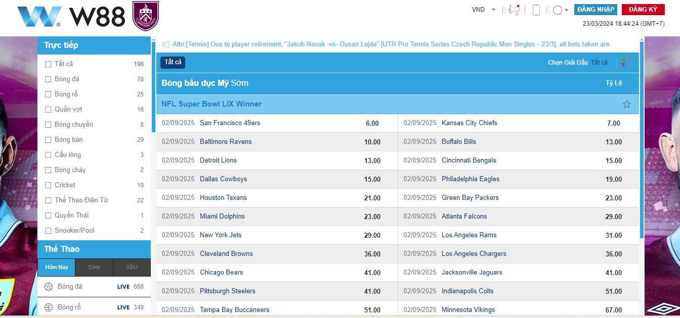Select the Snooker/Pool checkbox
680x318 pixels.
pyautogui.click(x=48, y=231)
